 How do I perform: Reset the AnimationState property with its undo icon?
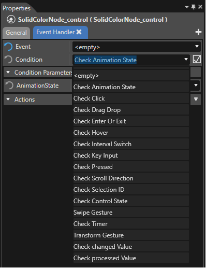pyautogui.click(x=9, y=86)
